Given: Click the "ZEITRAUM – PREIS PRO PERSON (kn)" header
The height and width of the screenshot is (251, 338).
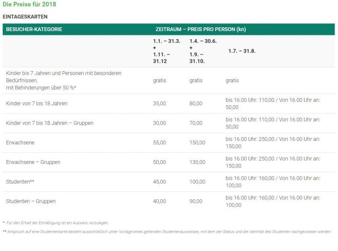Looking at the screenshot, I should (x=200, y=29).
